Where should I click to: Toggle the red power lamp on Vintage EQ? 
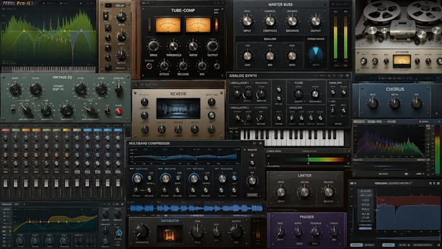[118, 112]
